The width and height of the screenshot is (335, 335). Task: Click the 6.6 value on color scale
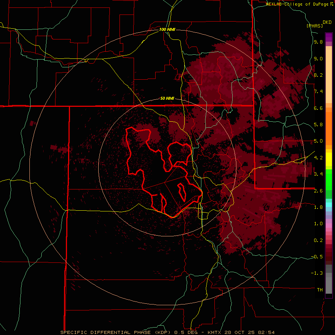[x=318, y=108]
